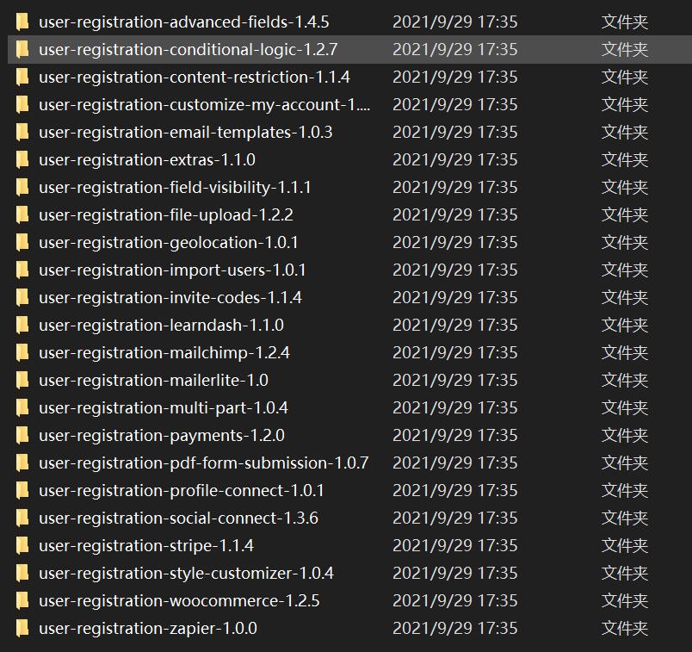Image resolution: width=692 pixels, height=652 pixels.
Task: Click folder icon of user-registration-profile-connect-1.0.1
Action: [22, 490]
